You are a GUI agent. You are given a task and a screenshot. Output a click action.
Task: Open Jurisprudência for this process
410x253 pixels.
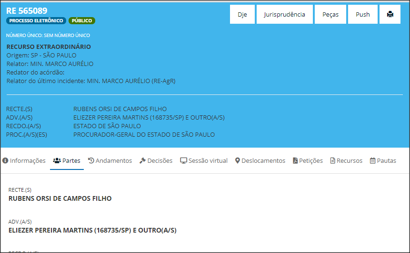(284, 14)
